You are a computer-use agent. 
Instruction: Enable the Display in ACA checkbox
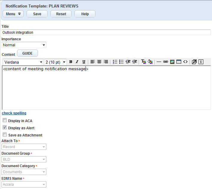[x=5, y=121]
